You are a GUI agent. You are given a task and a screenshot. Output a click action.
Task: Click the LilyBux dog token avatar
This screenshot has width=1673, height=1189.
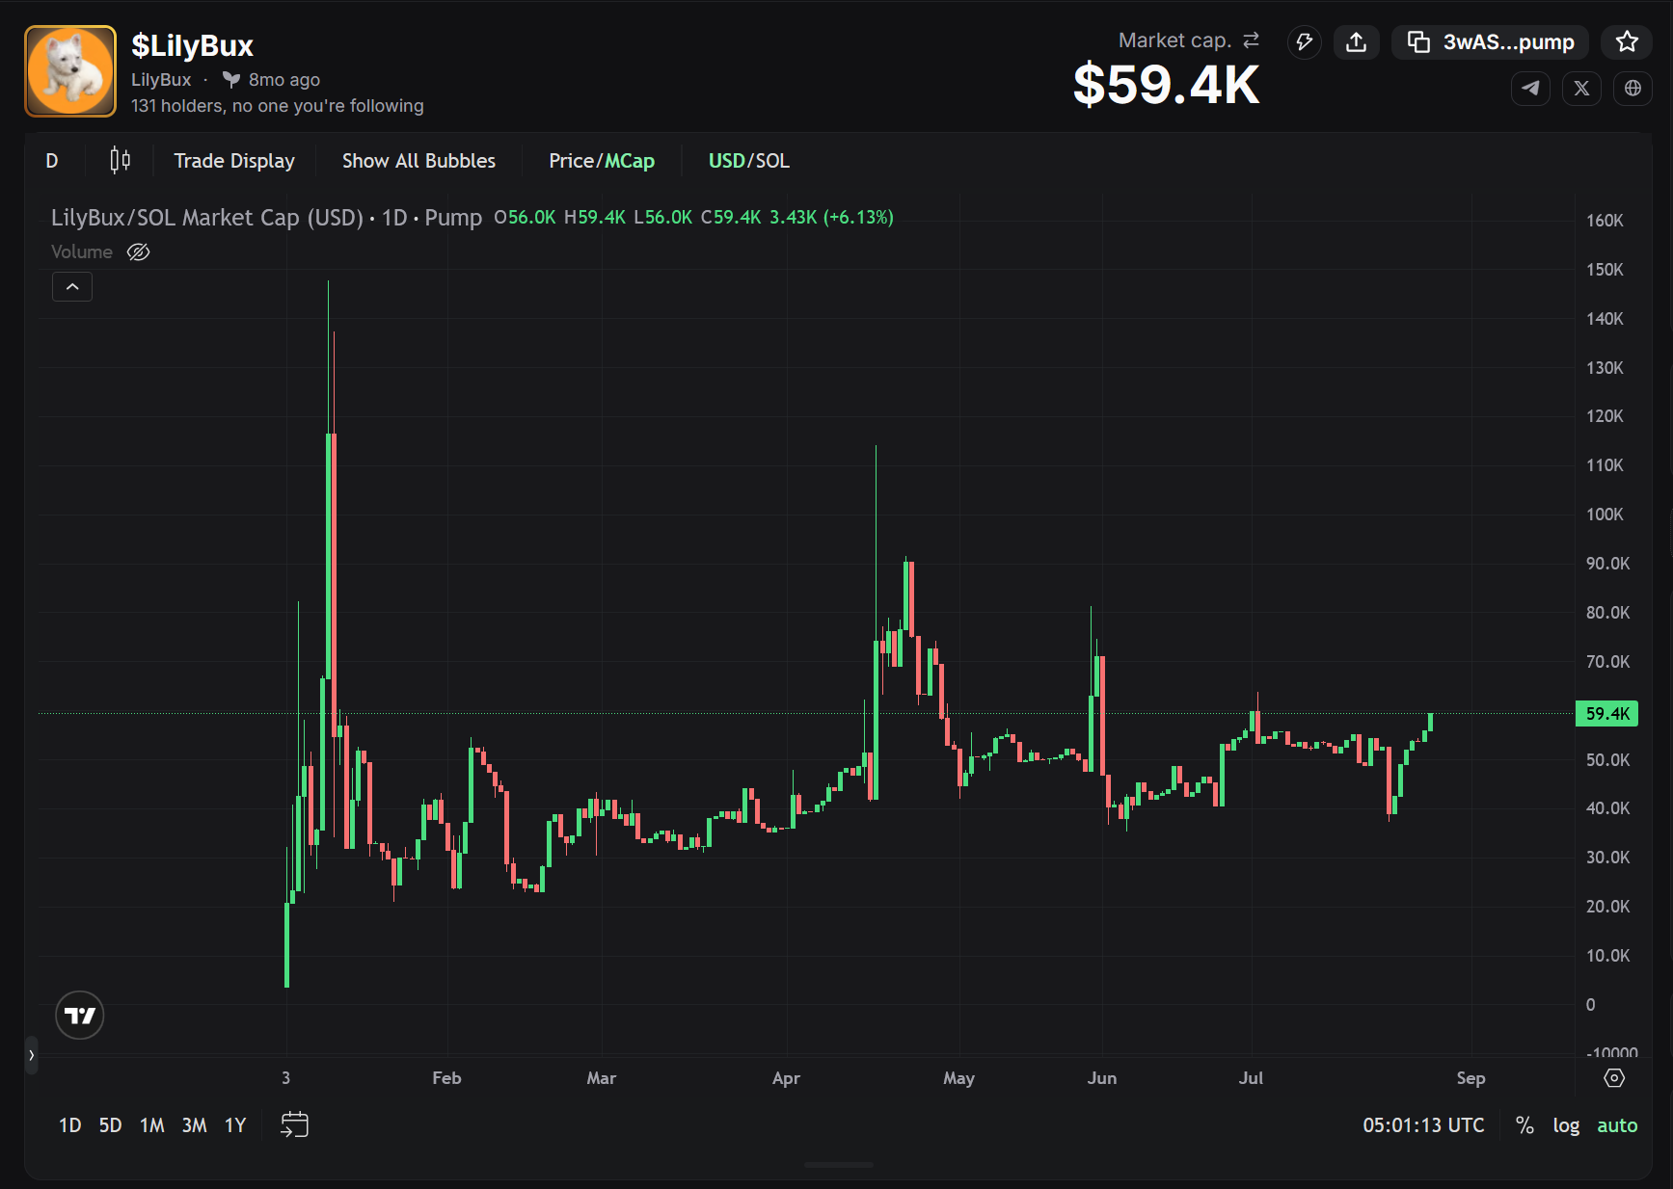tap(70, 71)
